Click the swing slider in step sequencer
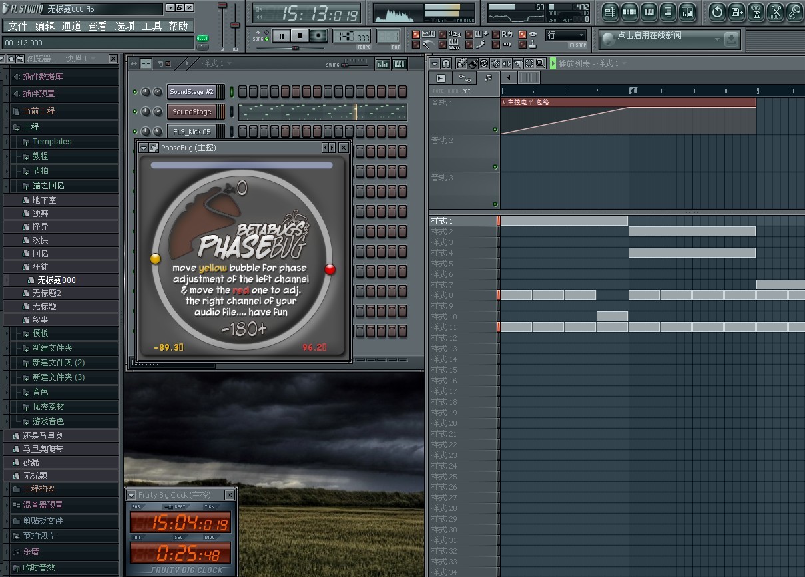Screen dimensions: 805x577 point(355,65)
